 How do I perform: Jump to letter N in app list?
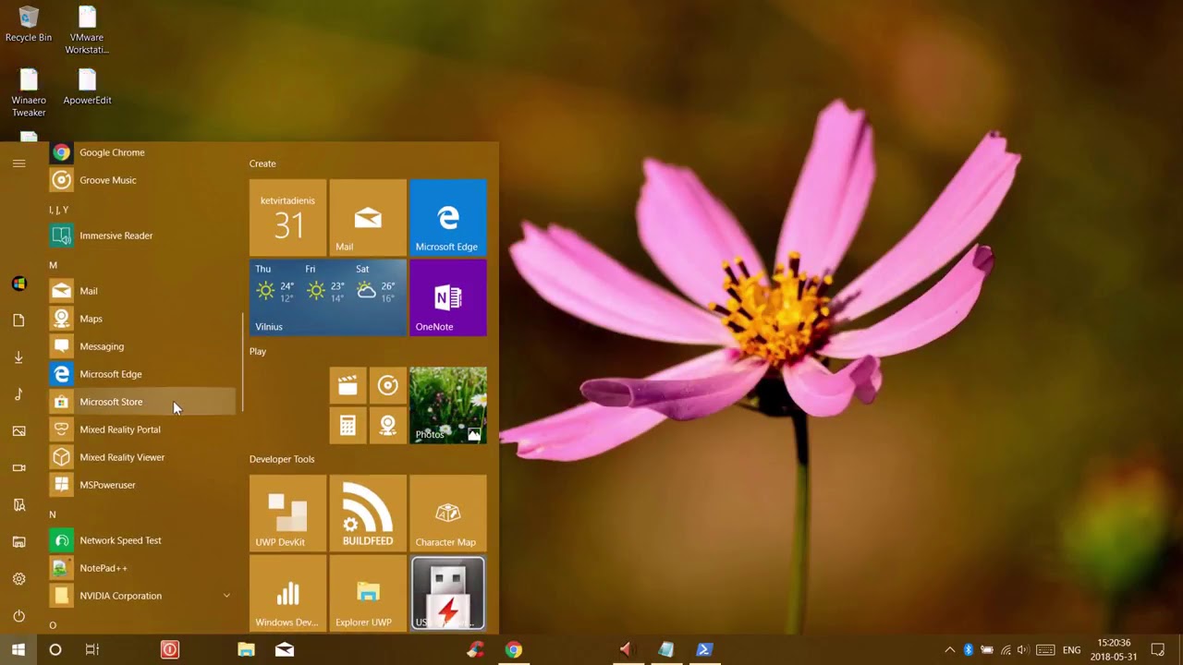coord(53,514)
